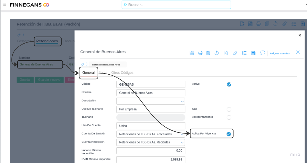Uncheck the Activo checkbox
Screen dimensions: 307x163
point(229,84)
